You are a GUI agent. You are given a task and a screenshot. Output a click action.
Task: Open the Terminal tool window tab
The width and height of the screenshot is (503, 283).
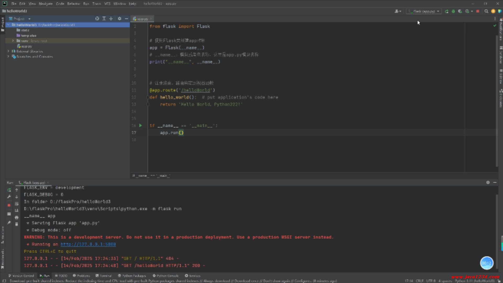103,276
